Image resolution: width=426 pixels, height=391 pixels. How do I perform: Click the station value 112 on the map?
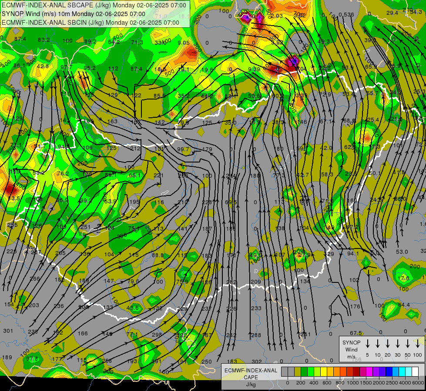tap(113, 68)
